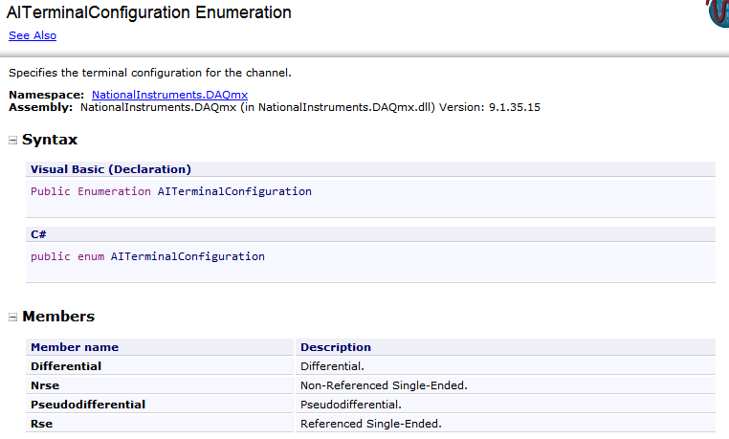Image resolution: width=729 pixels, height=439 pixels.
Task: Click the Member name column header
Action: [x=75, y=347]
